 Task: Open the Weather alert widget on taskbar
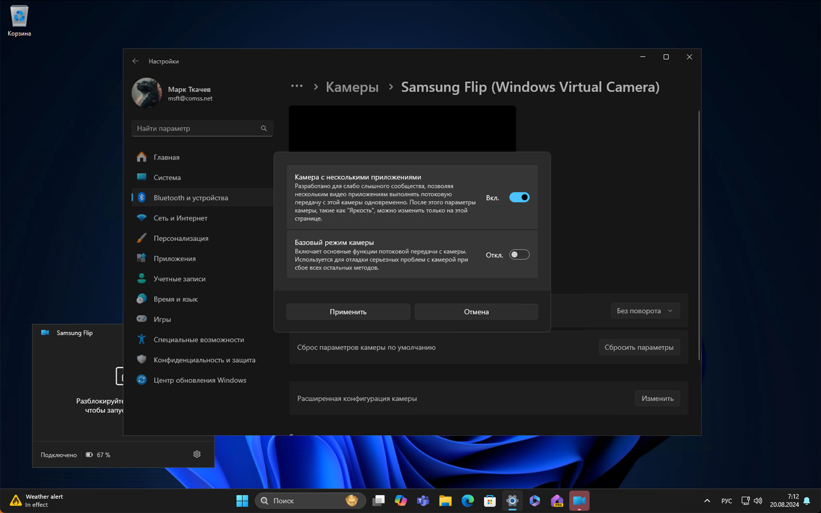click(36, 500)
